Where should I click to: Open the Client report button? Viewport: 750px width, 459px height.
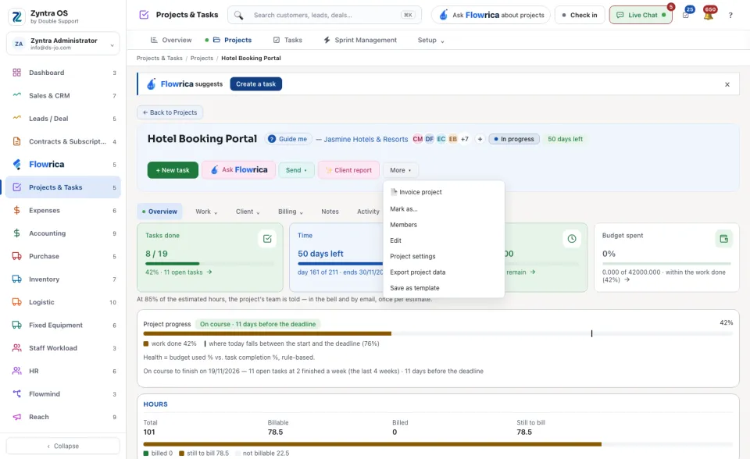[348, 170]
